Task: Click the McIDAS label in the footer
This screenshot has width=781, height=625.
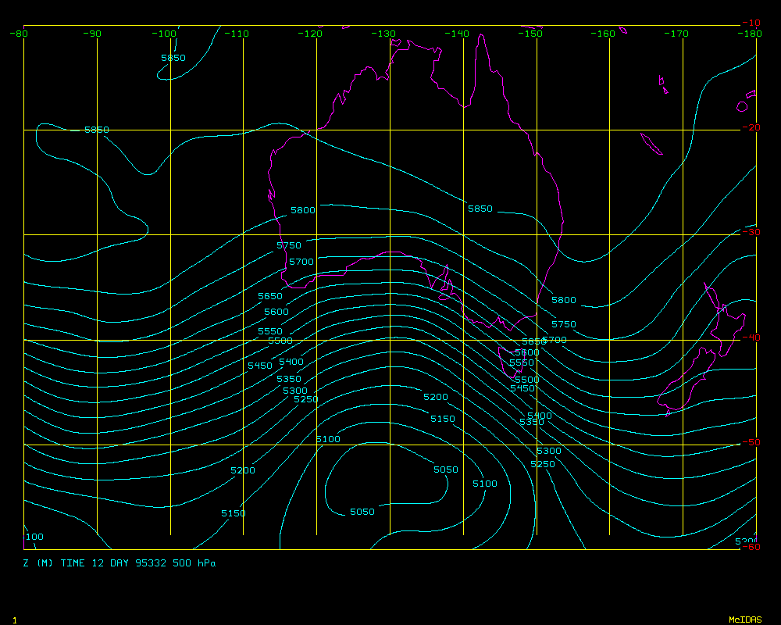Action: point(744,620)
